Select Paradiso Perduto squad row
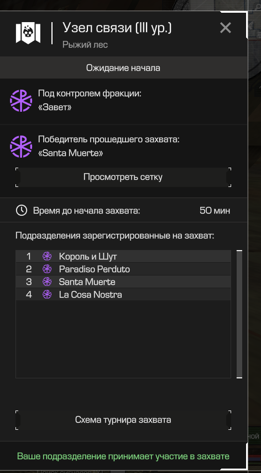 [x=123, y=269]
